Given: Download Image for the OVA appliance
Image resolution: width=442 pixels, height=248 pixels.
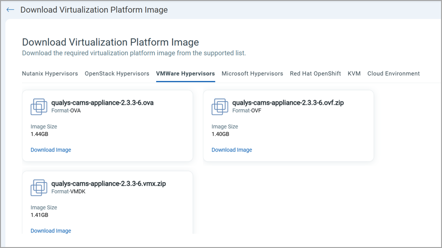Looking at the screenshot, I should (x=51, y=150).
